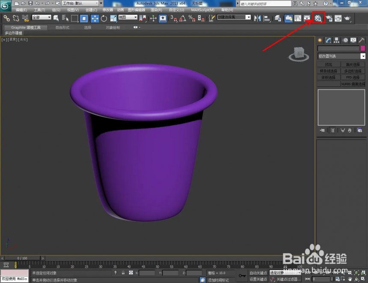This screenshot has width=368, height=283.
Task: Open the Schematic View icon
Action: point(307,18)
